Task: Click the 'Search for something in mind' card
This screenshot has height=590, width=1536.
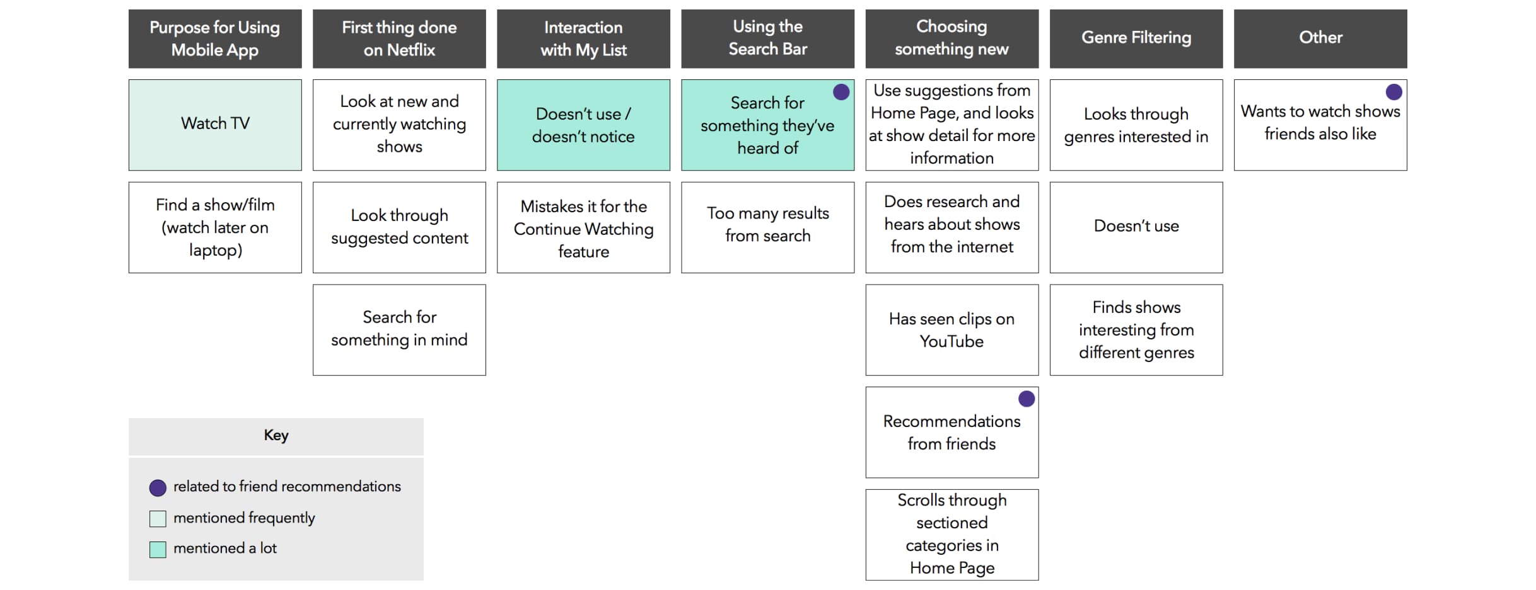Action: (x=399, y=330)
